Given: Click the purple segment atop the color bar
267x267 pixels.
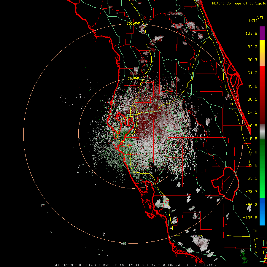Looking at the screenshot, I should coord(262,33).
